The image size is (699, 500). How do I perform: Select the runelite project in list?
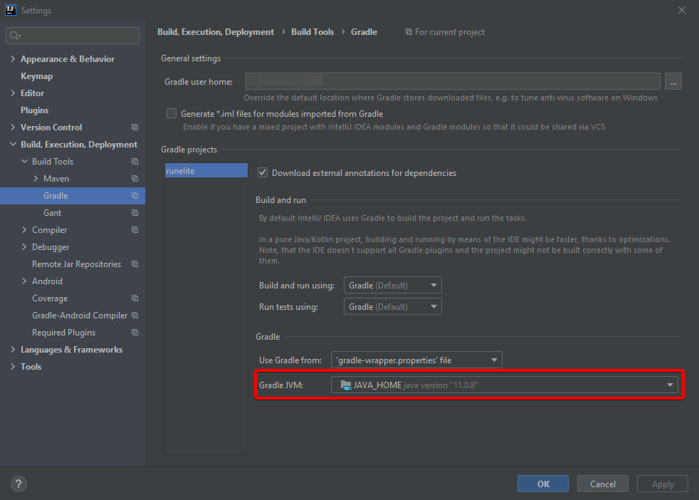point(206,171)
